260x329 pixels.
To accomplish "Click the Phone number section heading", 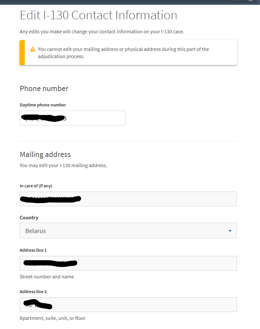I will (44, 88).
